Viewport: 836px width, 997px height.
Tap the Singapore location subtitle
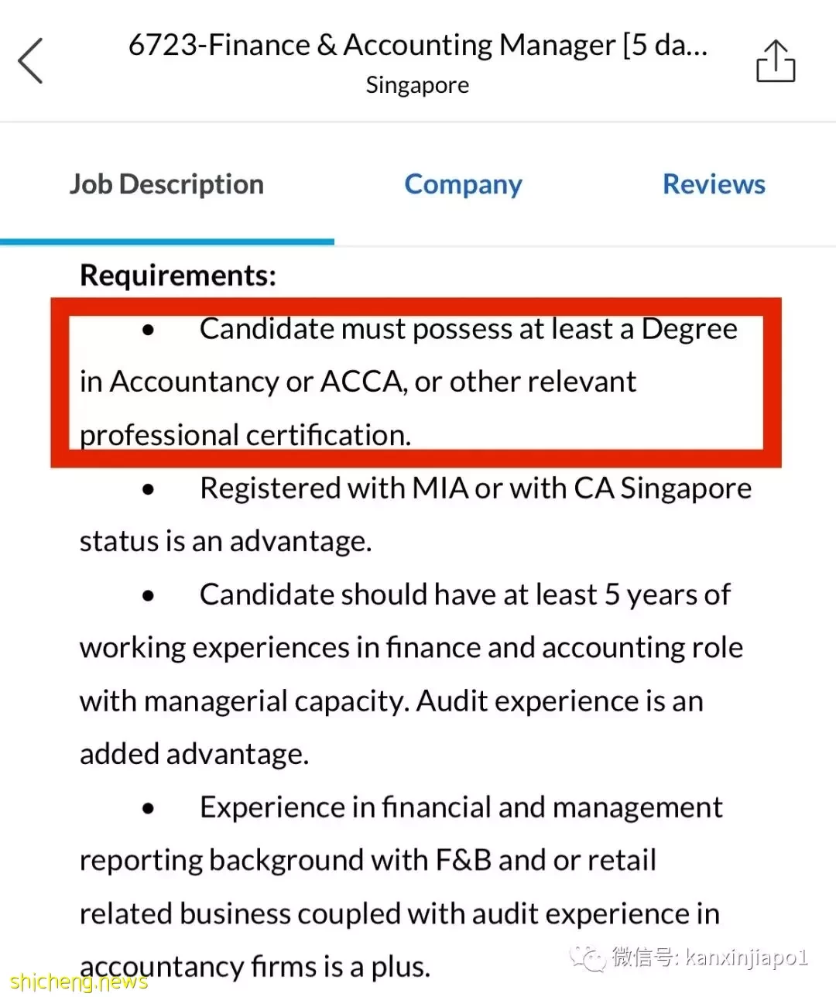(417, 85)
